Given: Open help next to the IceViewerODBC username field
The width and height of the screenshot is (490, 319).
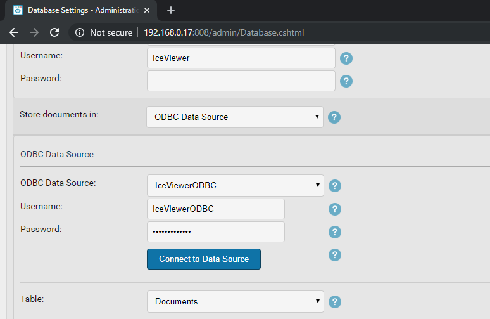Looking at the screenshot, I should [335, 209].
